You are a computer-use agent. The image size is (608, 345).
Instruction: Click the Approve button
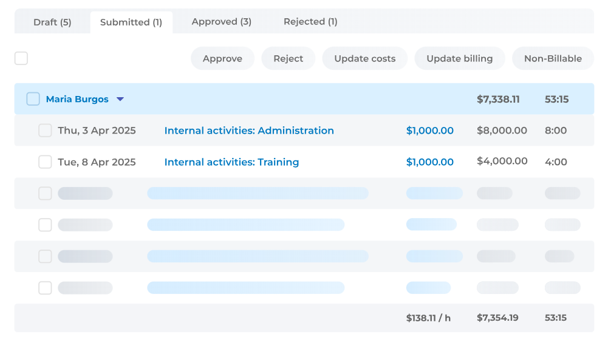[222, 58]
